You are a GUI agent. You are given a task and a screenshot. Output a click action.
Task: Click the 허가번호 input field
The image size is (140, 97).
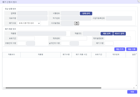[76, 18]
